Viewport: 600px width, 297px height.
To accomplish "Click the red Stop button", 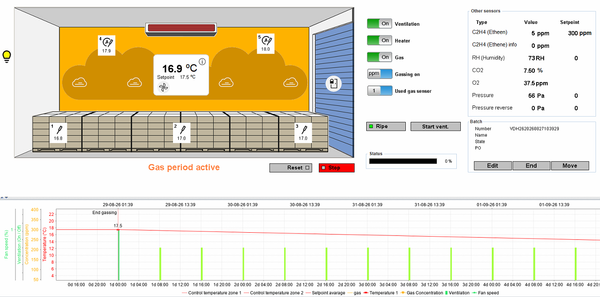I will click(x=337, y=168).
